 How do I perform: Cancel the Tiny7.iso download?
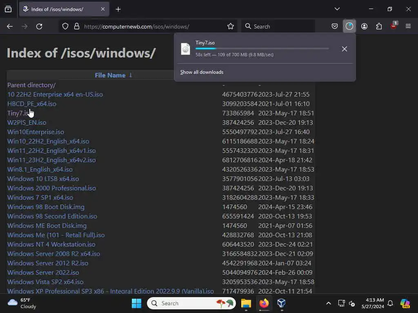(x=345, y=49)
